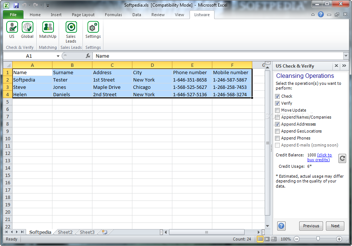Switch to Sheet2 worksheet tab
The height and width of the screenshot is (246, 352).
tap(65, 232)
